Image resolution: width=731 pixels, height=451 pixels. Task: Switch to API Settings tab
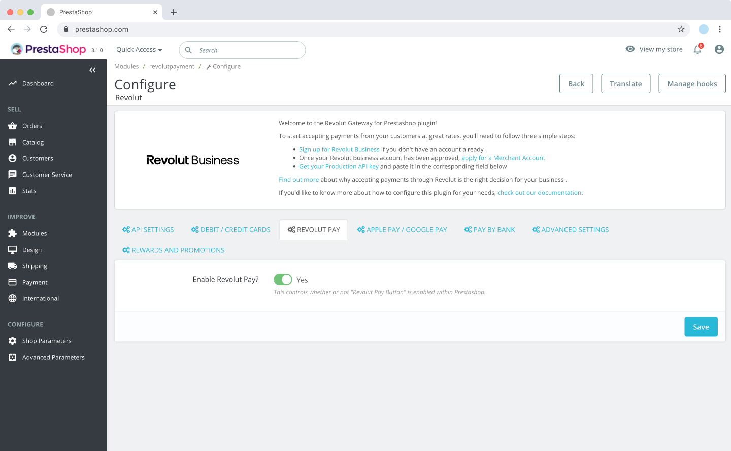click(148, 230)
